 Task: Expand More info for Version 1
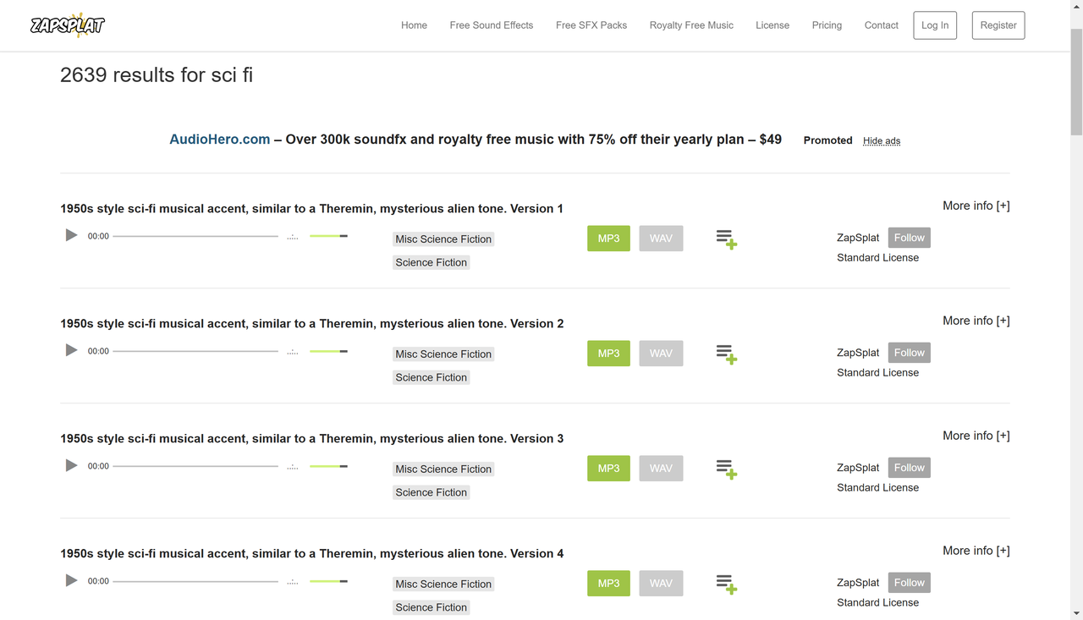tap(976, 206)
